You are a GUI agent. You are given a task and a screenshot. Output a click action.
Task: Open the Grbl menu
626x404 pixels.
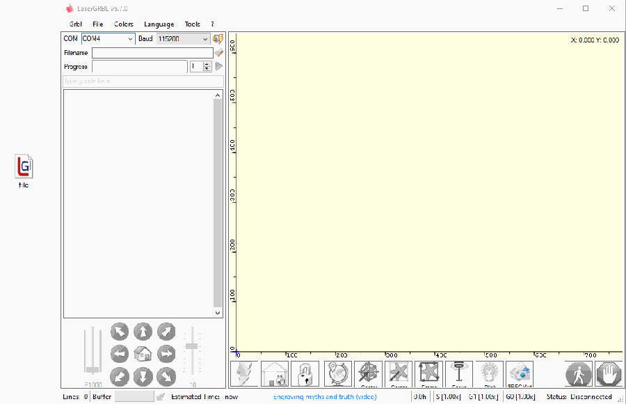pyautogui.click(x=75, y=24)
